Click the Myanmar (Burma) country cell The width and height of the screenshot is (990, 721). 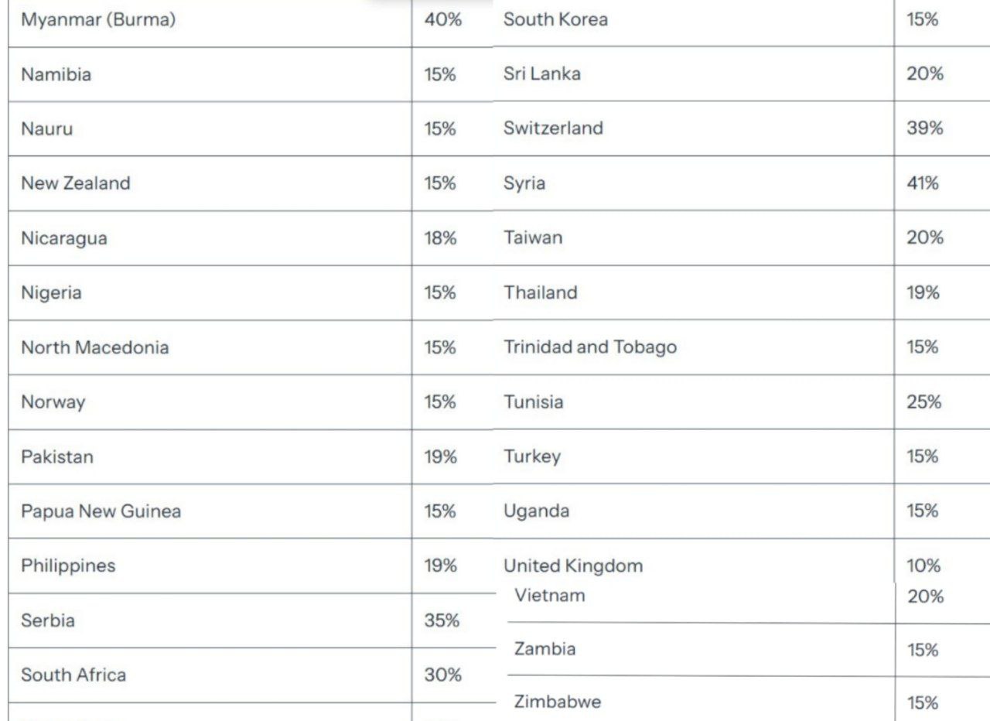(x=98, y=20)
